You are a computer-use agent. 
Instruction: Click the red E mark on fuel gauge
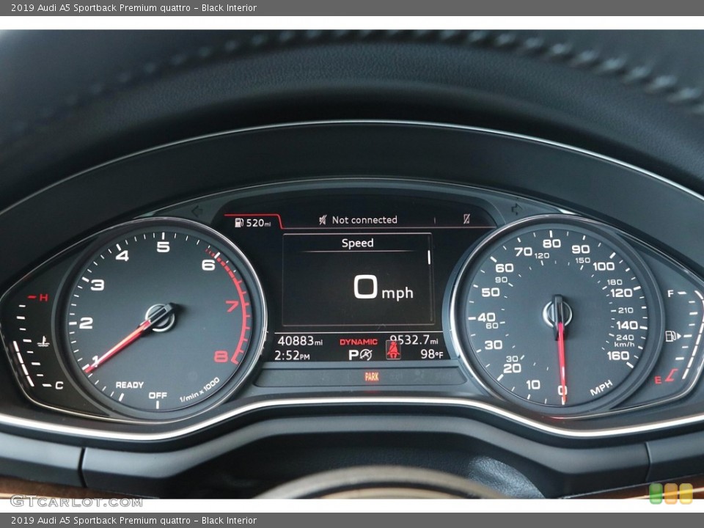coord(658,381)
